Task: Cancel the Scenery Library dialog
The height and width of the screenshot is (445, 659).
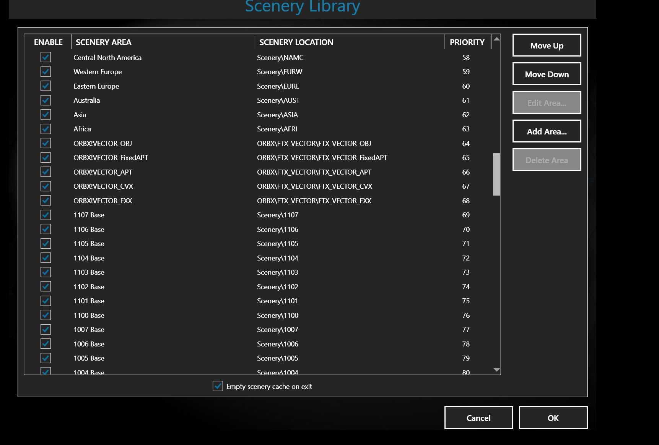Action: point(478,417)
